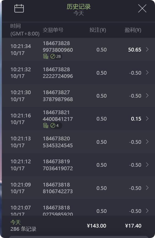Close the 历史记录 history dialog
This screenshot has width=155, height=238.
[x=142, y=8]
